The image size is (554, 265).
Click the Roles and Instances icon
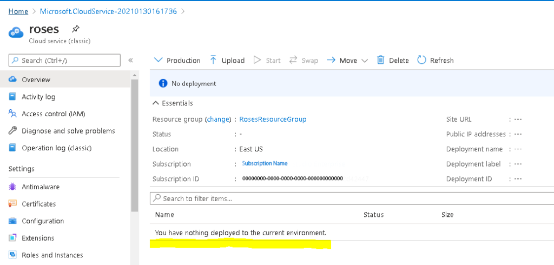pos(13,255)
